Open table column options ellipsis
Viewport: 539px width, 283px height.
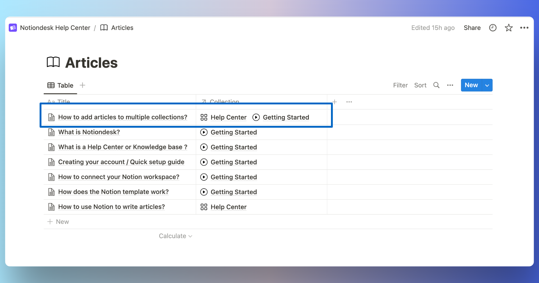pyautogui.click(x=349, y=102)
